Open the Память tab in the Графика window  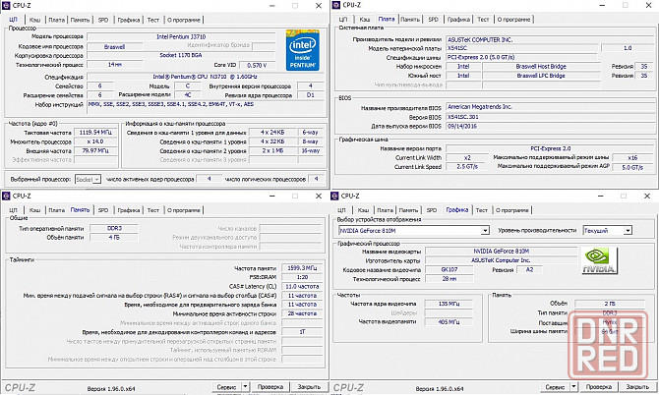408,210
